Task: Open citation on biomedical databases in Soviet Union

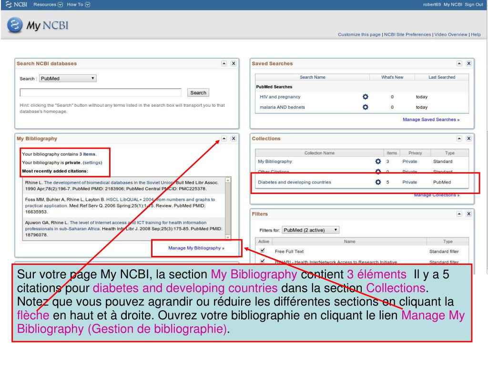Action: pyautogui.click(x=109, y=183)
